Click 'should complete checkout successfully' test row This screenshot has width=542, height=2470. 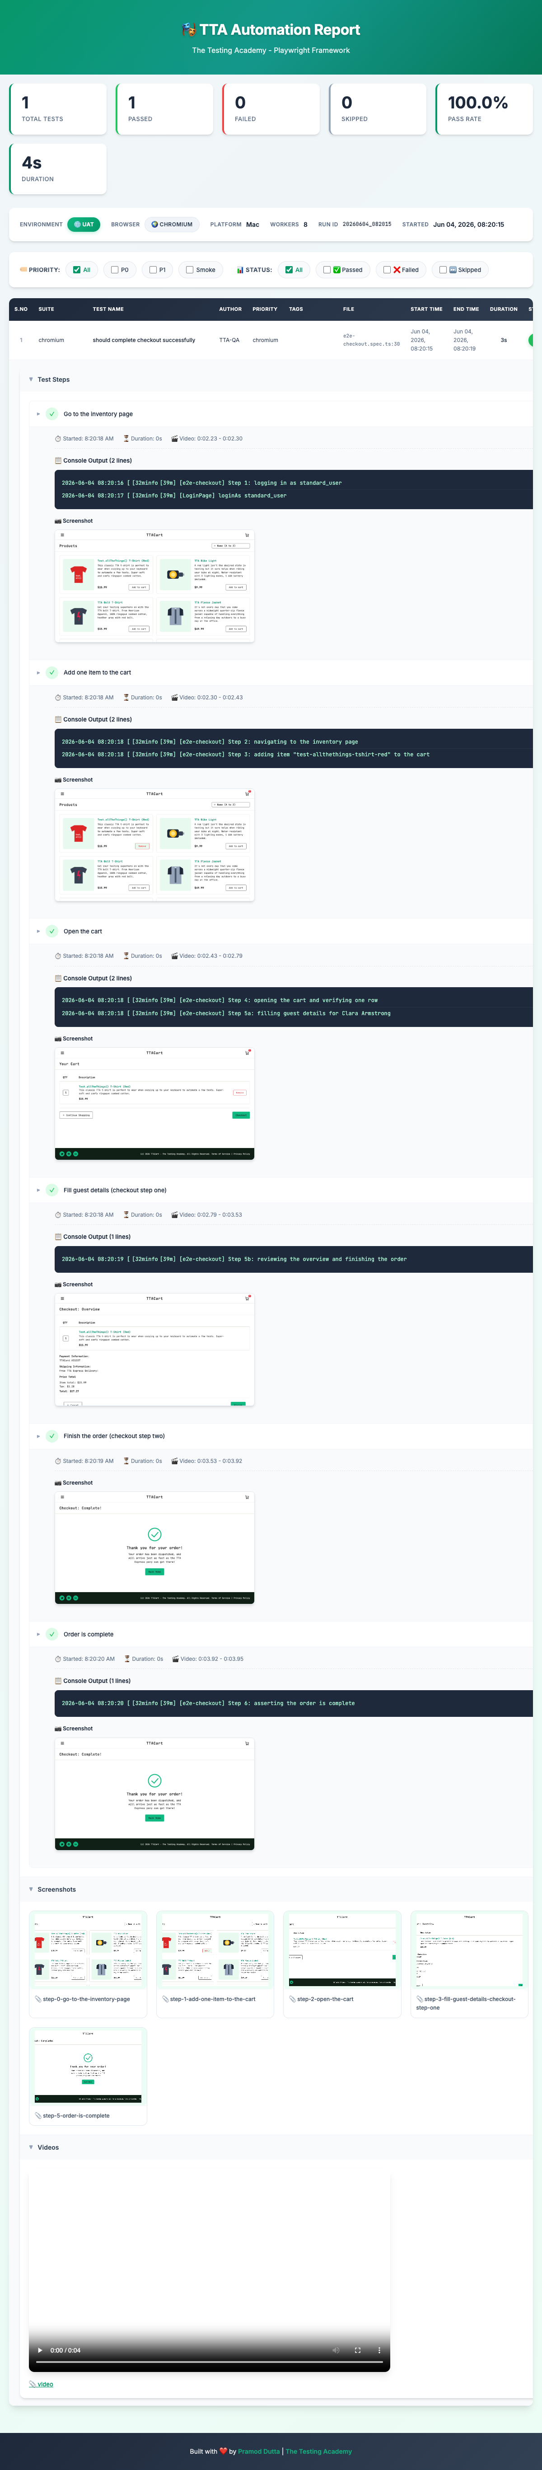(271, 340)
